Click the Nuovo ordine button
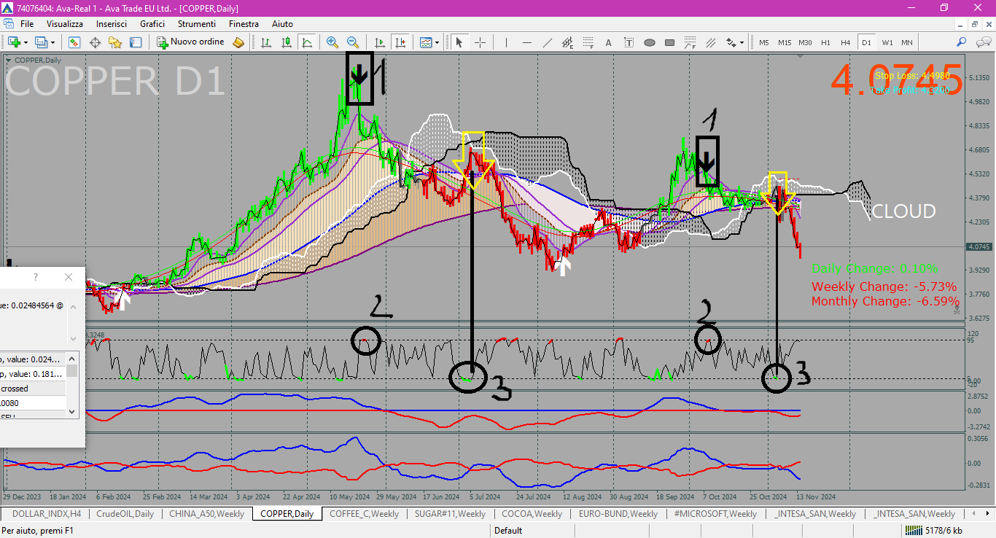The image size is (996, 538). pos(191,42)
